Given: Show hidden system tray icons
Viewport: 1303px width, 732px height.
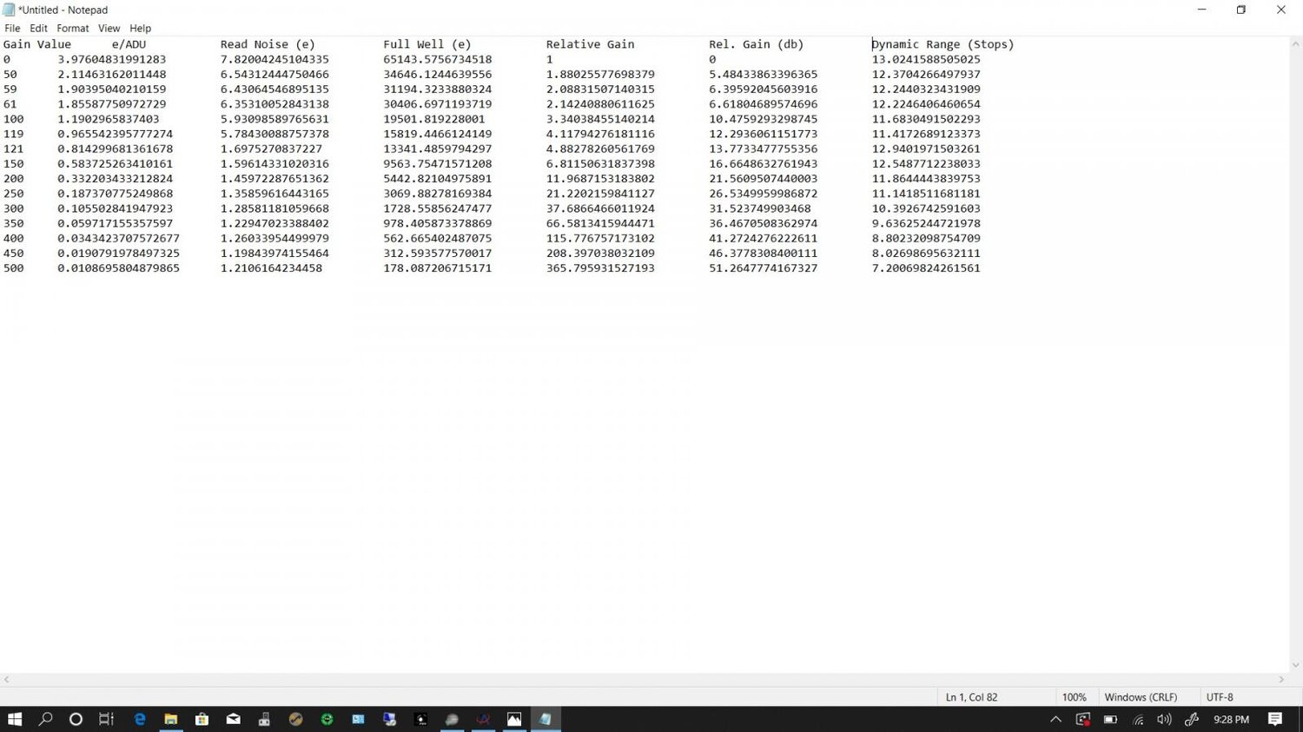Looking at the screenshot, I should click(1055, 719).
